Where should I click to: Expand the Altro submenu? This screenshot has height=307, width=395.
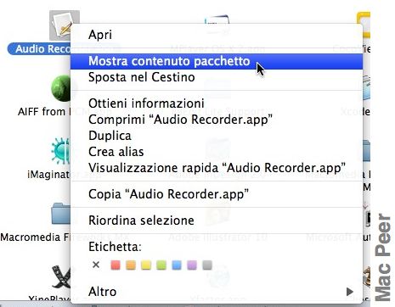(x=217, y=292)
